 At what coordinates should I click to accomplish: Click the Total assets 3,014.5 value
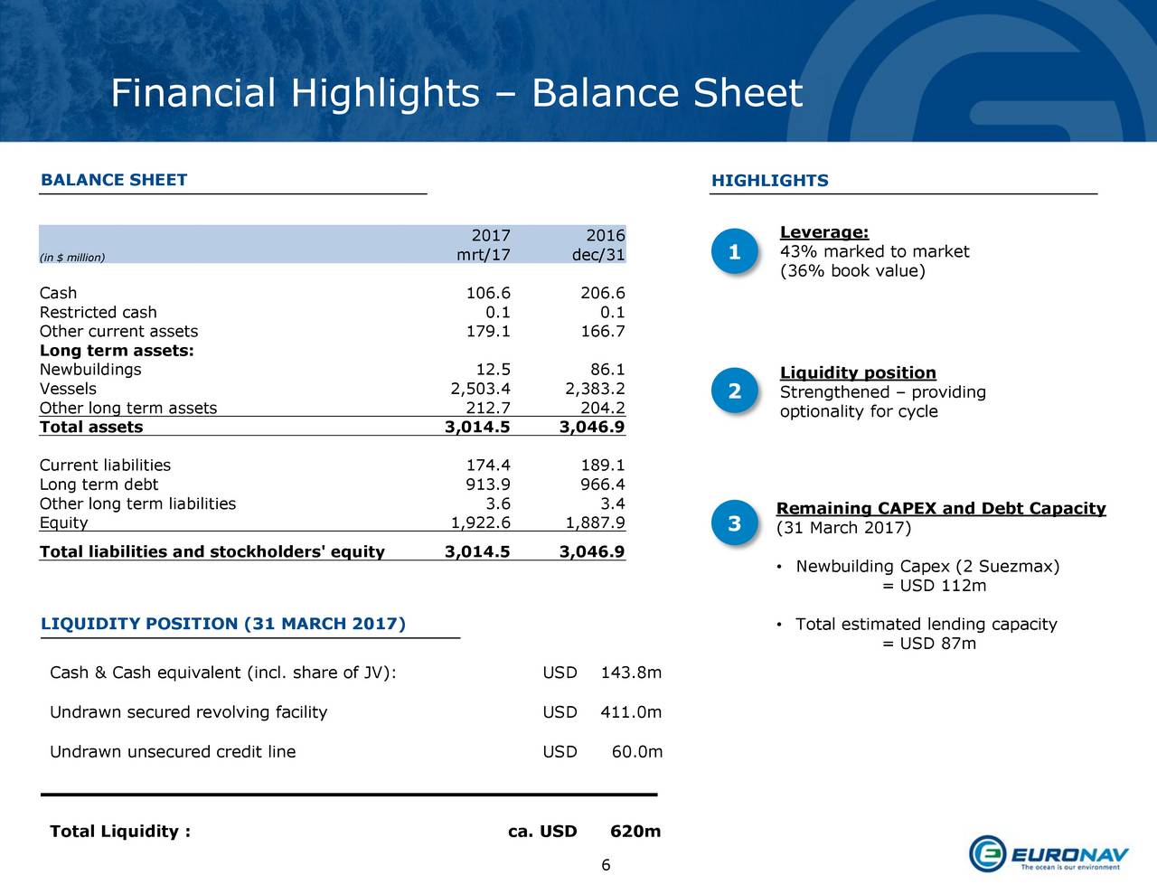pos(477,427)
